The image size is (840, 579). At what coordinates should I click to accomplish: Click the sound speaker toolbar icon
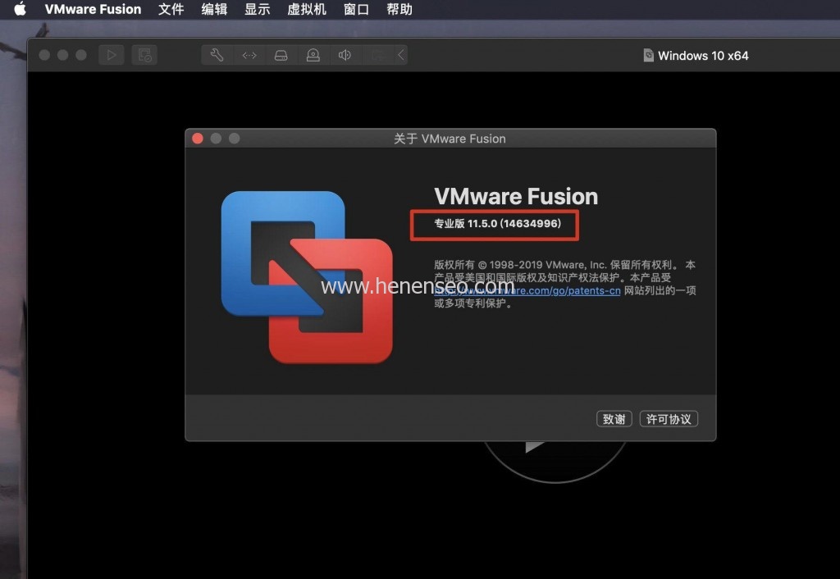click(x=345, y=55)
